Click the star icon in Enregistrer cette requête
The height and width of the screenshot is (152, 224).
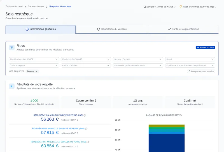[x=190, y=71]
